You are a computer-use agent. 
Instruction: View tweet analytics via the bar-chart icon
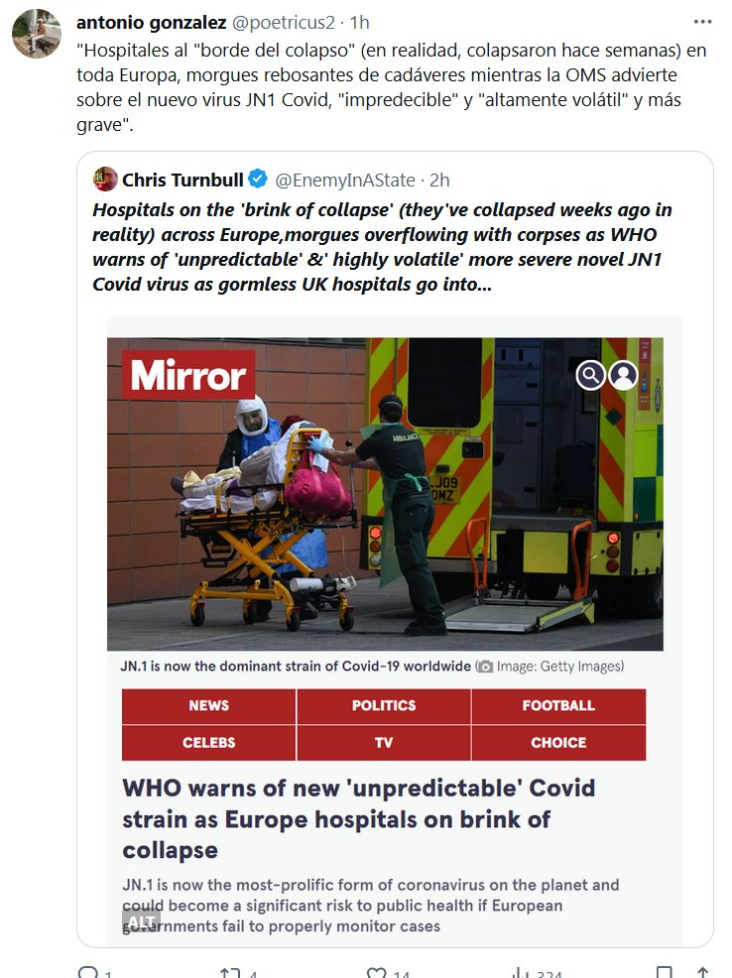(x=518, y=974)
